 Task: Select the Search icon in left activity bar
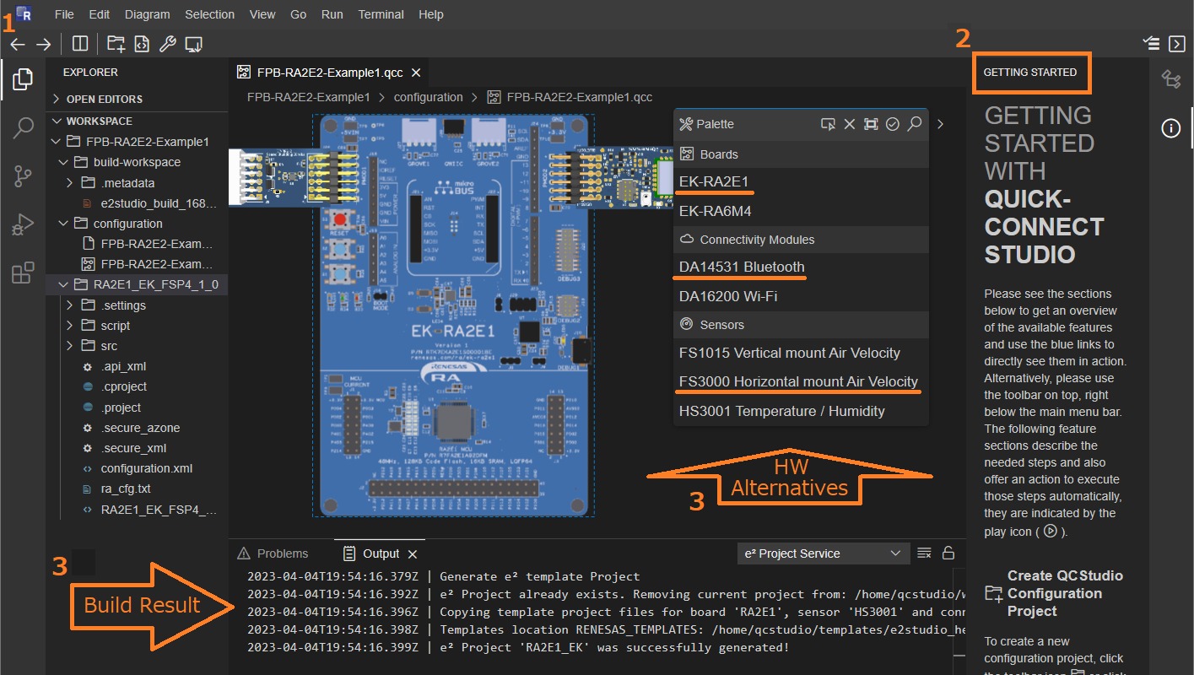[x=22, y=127]
